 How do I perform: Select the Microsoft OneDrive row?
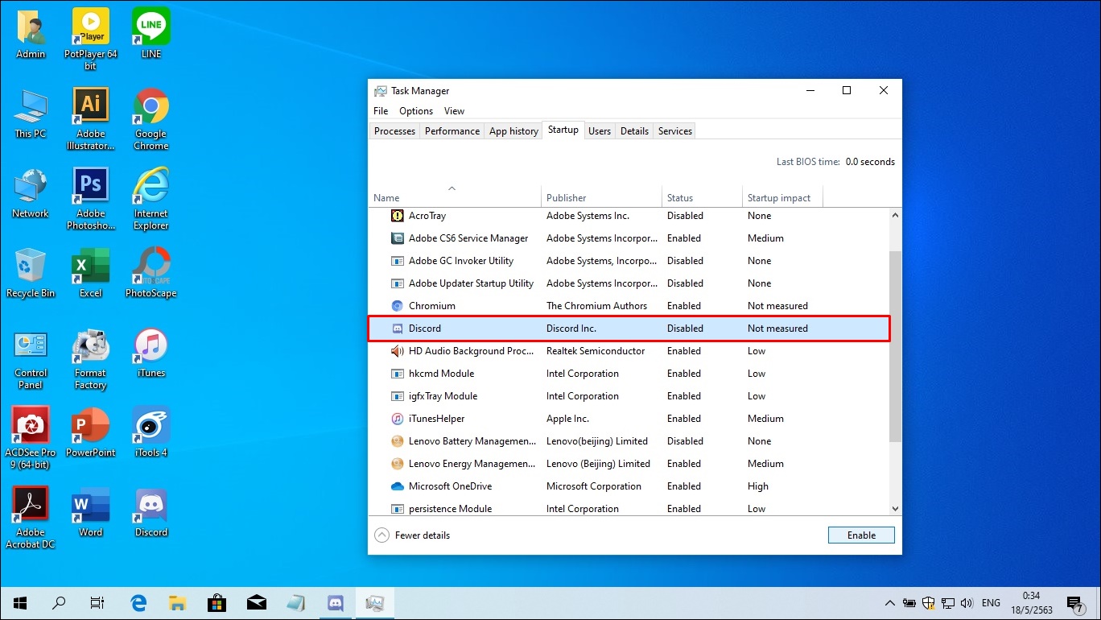point(629,486)
